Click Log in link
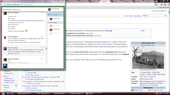This screenshot has width=170, height=95. tap(165, 11)
